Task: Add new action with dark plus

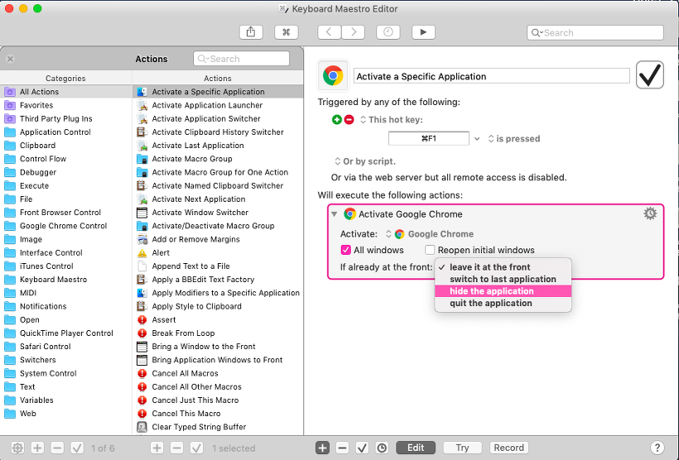Action: click(x=322, y=448)
